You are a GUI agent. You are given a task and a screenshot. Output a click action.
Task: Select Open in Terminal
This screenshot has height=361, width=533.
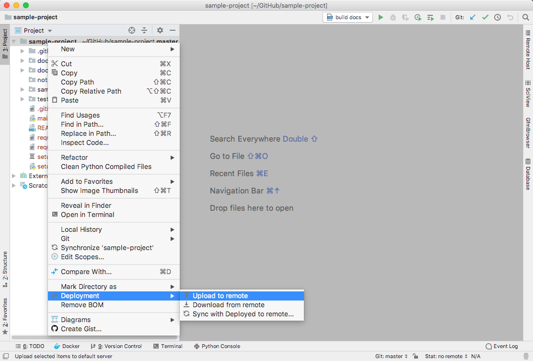pyautogui.click(x=114, y=215)
